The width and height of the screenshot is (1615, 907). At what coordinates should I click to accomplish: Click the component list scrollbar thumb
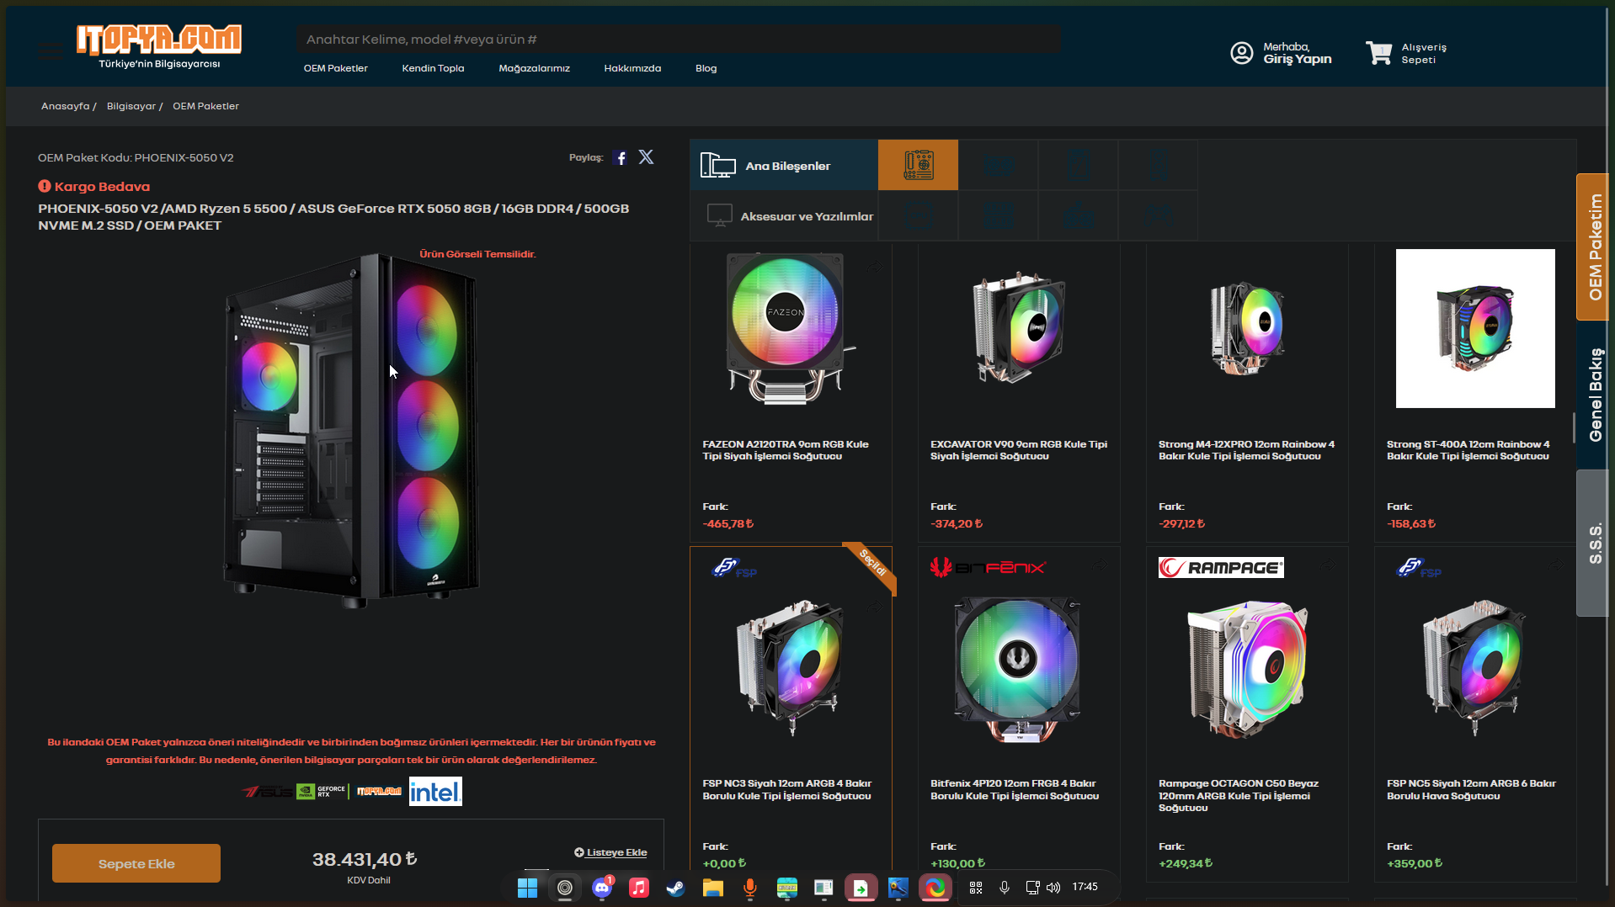1573,428
